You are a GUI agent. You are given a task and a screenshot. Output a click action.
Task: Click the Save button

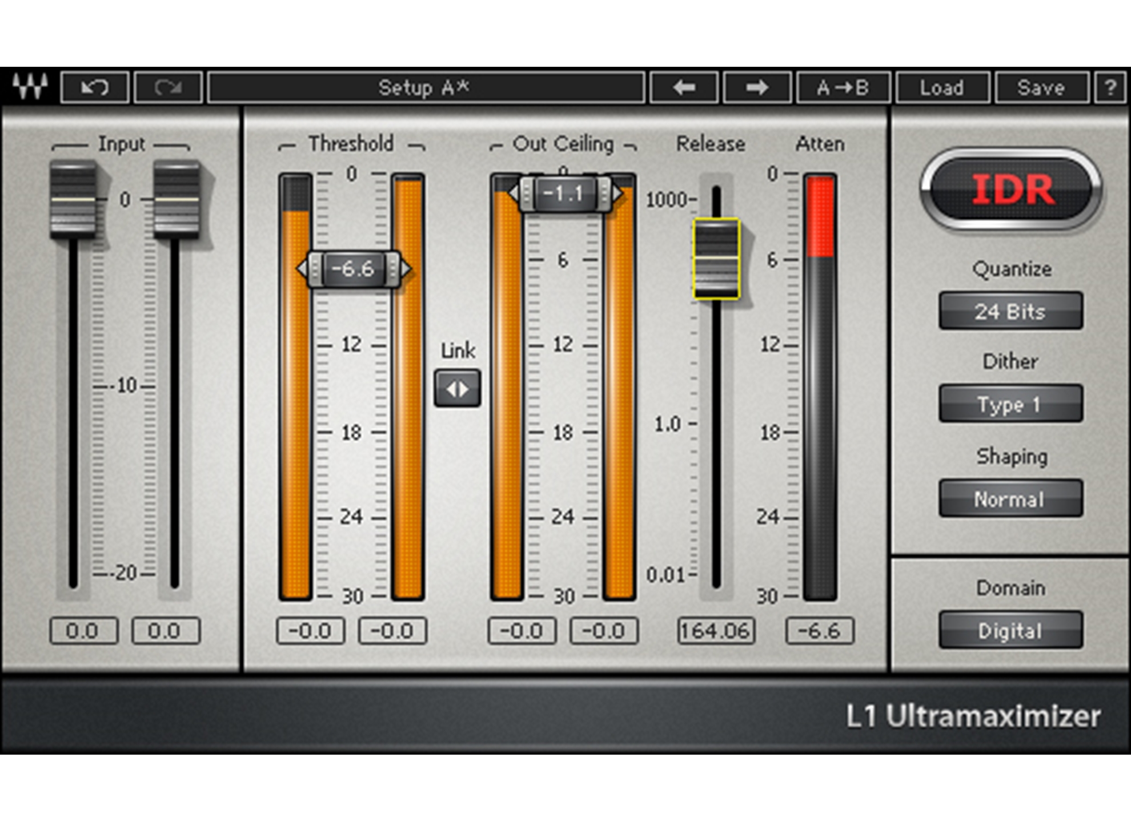coord(1041,88)
